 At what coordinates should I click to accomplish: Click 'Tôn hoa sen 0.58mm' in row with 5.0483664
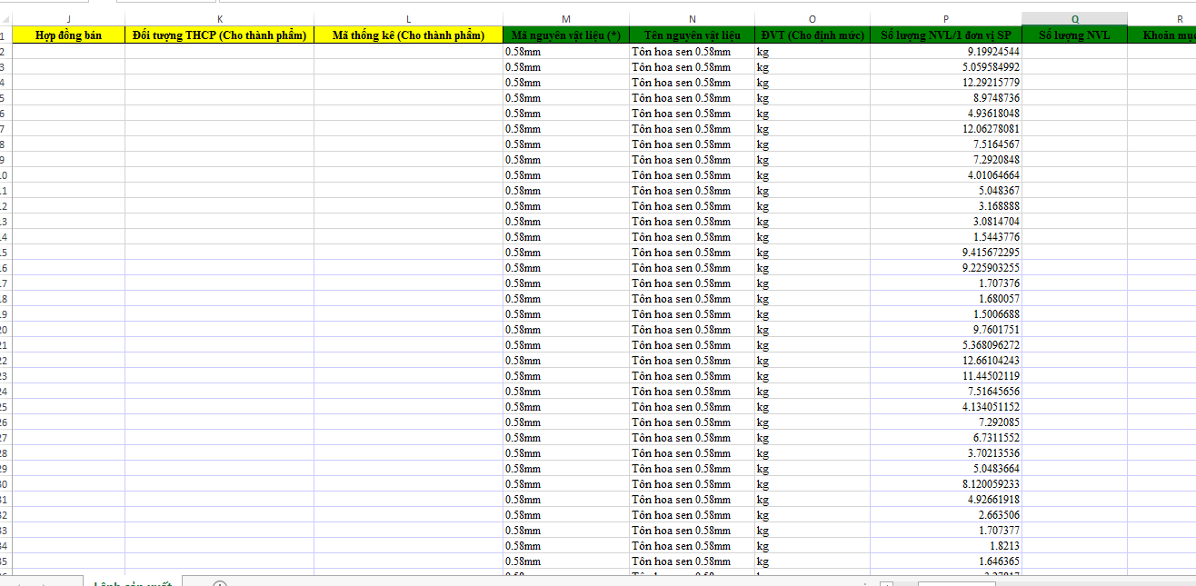click(x=693, y=469)
